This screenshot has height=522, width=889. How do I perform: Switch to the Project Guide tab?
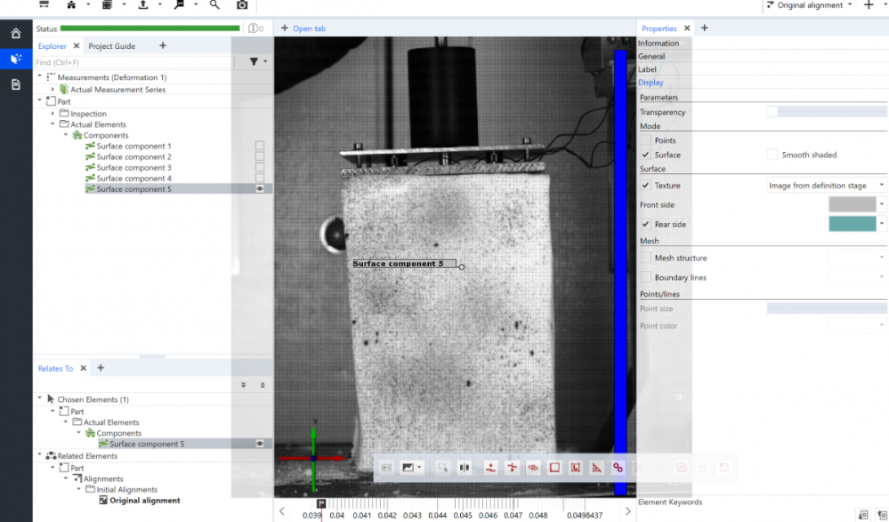[112, 46]
